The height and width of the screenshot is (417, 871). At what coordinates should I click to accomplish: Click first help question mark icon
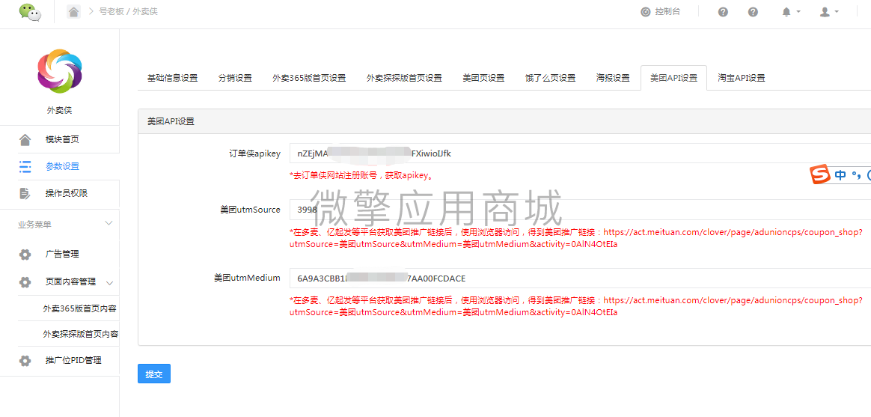click(723, 12)
